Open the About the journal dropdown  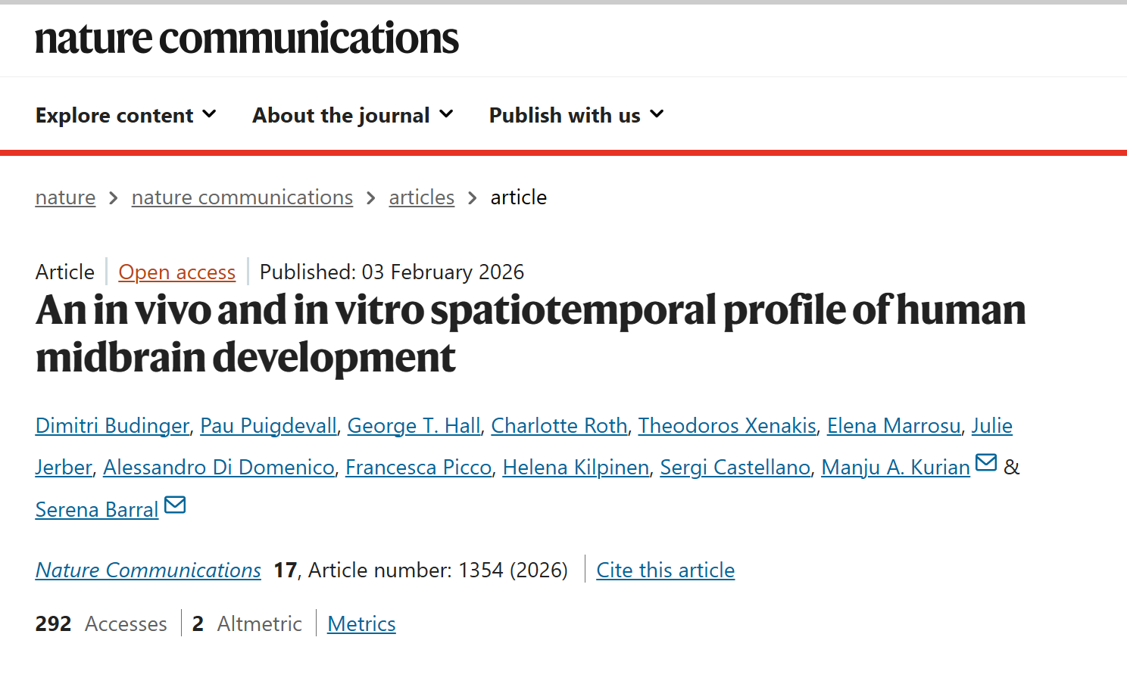pyautogui.click(x=352, y=115)
